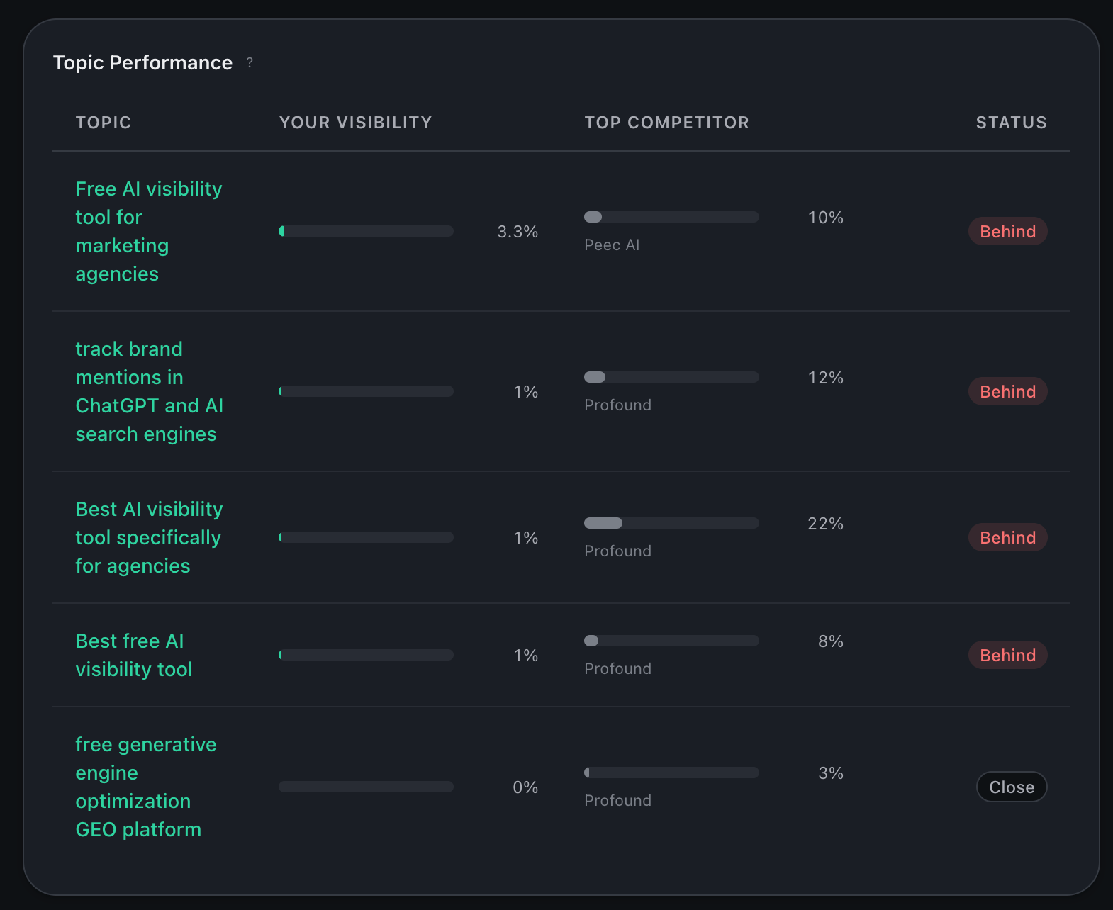Click the 8% competitor value
1113x910 pixels.
tap(831, 641)
